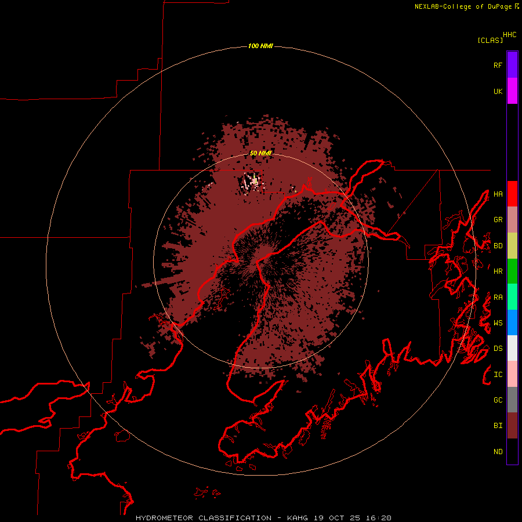Image resolution: width=522 pixels, height=522 pixels.
Task: Select the dusty-pink GR legend swatch
Action: tap(512, 220)
